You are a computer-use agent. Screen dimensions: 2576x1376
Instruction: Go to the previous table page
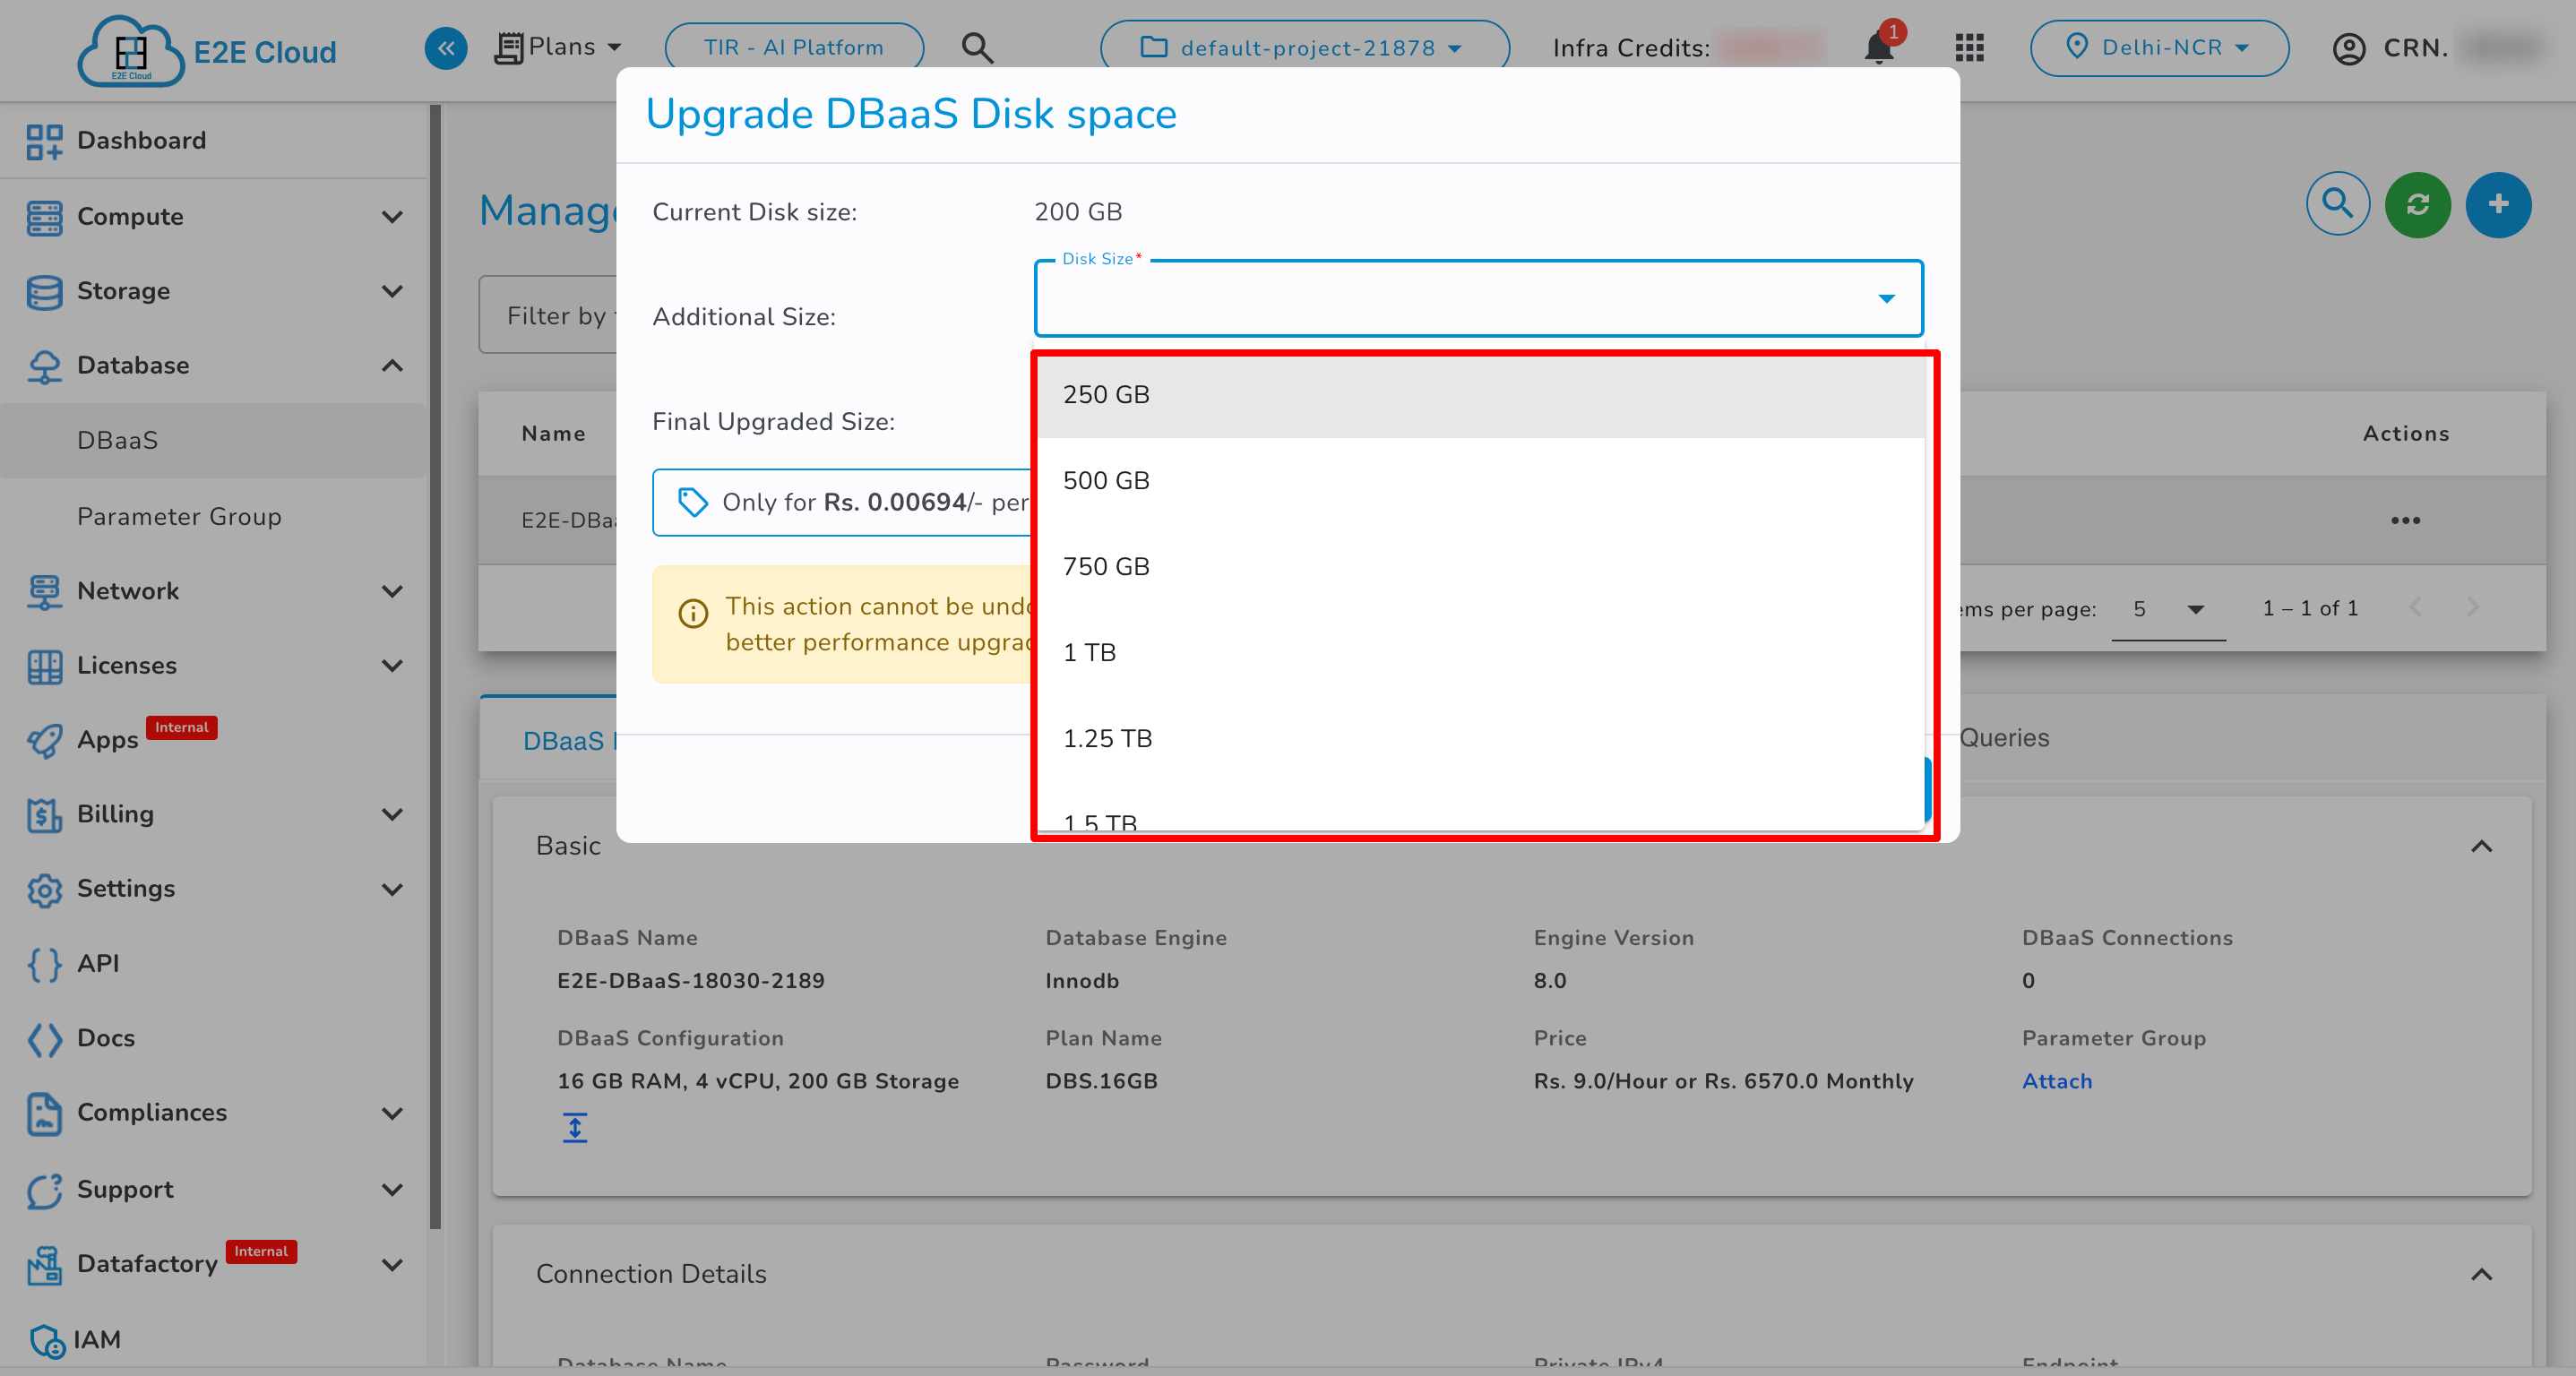point(2415,607)
